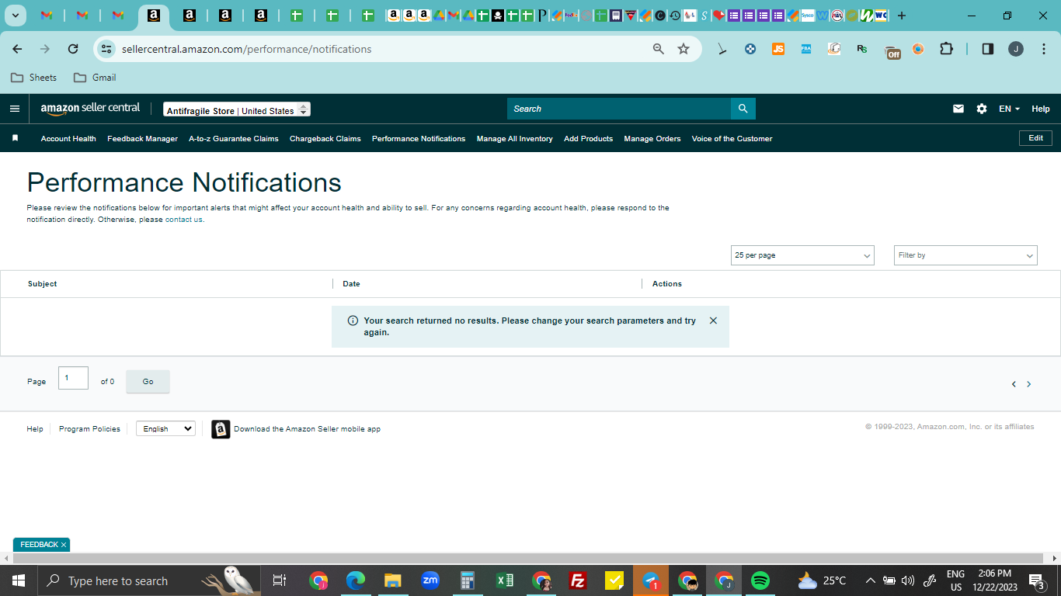
Task: Bookmark this page with the star
Action: click(684, 49)
